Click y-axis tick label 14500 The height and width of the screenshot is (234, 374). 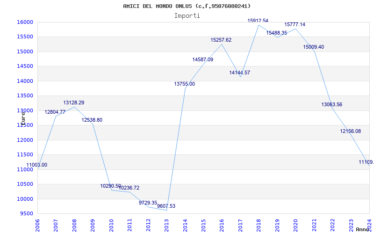pyautogui.click(x=25, y=66)
